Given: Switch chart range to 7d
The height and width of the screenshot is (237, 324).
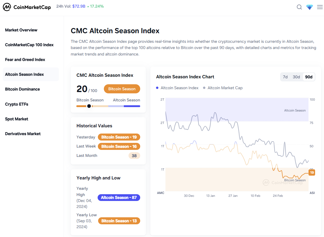Looking at the screenshot, I should point(285,77).
